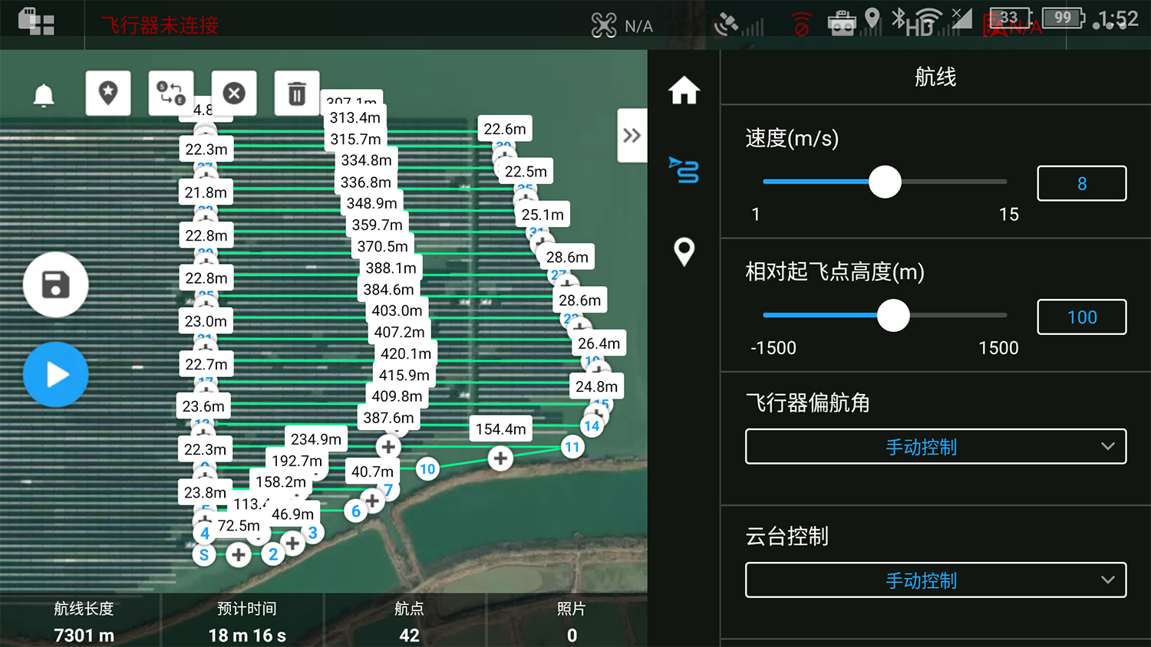Select the point-of-interest marker tool
The height and width of the screenshot is (647, 1151).
coord(107,94)
